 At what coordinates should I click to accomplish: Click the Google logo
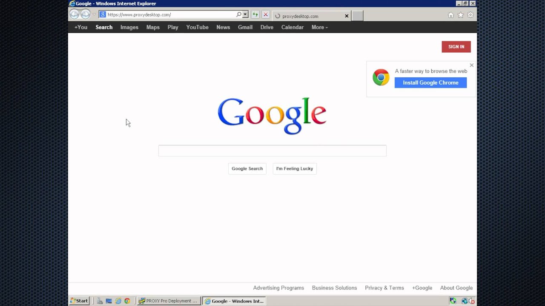(272, 116)
